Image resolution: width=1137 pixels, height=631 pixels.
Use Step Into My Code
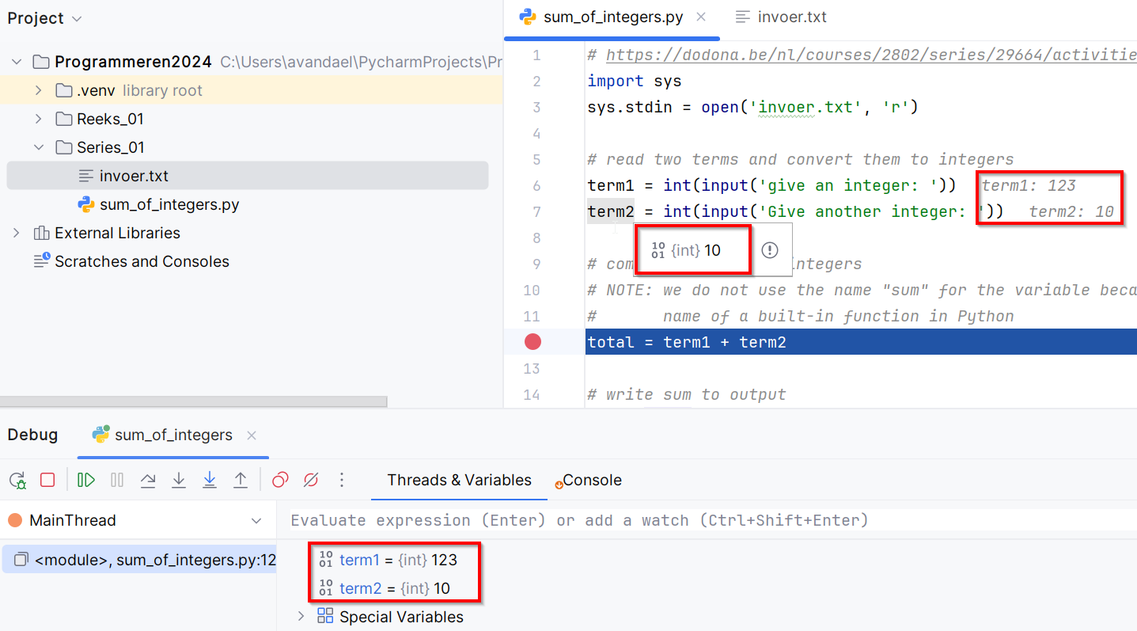point(208,480)
